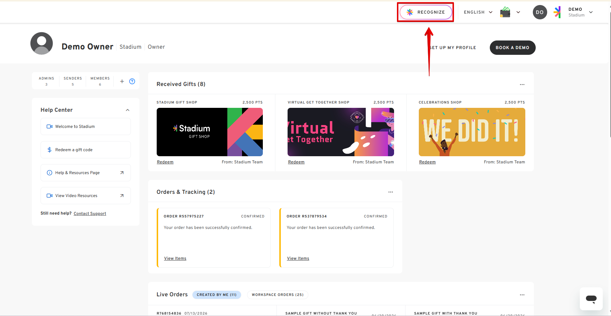The height and width of the screenshot is (316, 611).
Task: Open Live Orders more options menu
Action: click(x=522, y=295)
